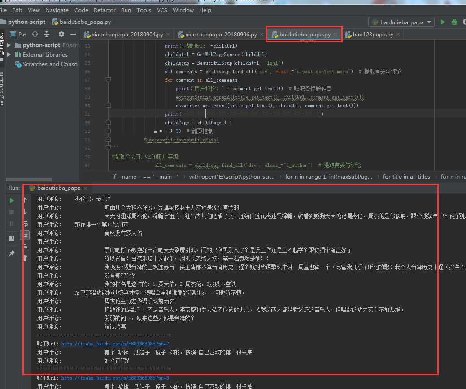Click the python-script folder in Project tree
The height and width of the screenshot is (389, 466).
(x=41, y=45)
